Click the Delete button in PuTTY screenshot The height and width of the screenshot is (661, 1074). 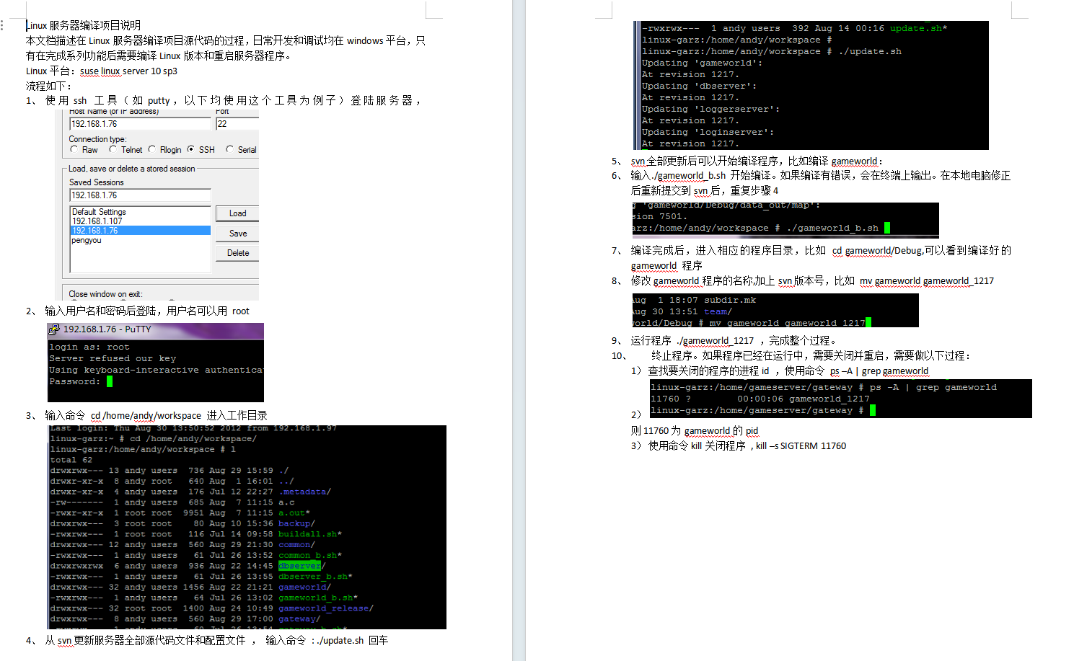[x=237, y=253]
